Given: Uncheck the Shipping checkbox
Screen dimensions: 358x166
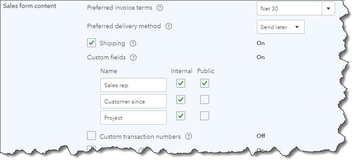Looking at the screenshot, I should (91, 43).
